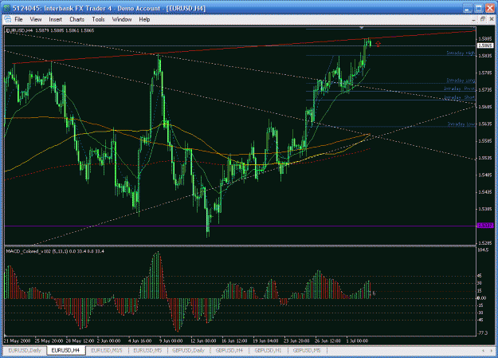Click the chart window icon beside File menu
Image resolution: width=498 pixels, height=358 pixels.
coord(8,19)
